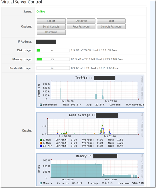Click the Bandwidth legend color square
The image size is (156, 188).
(x=41, y=105)
